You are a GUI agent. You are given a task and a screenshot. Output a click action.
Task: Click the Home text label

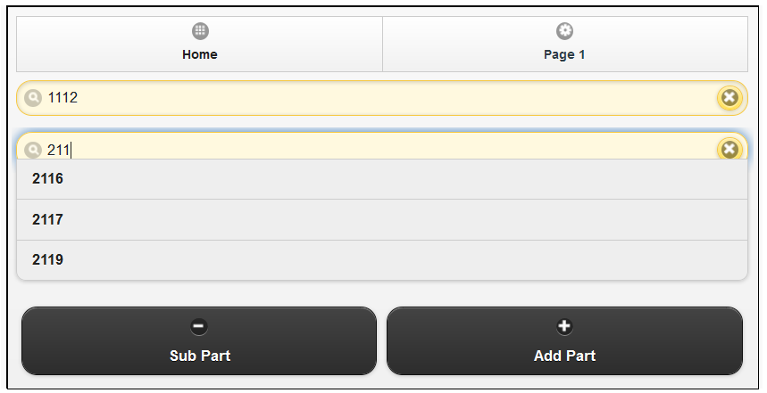[200, 54]
